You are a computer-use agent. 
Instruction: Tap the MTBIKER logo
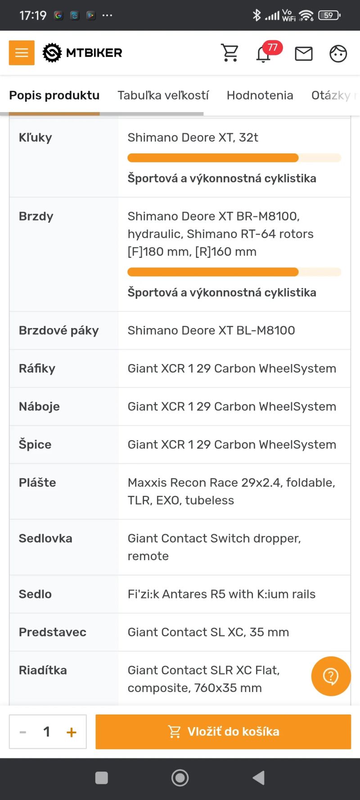click(83, 53)
